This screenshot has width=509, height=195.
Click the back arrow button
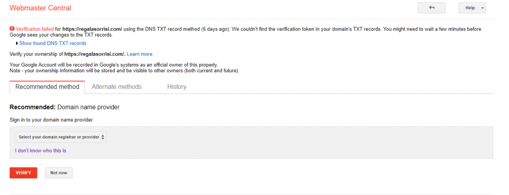point(431,8)
